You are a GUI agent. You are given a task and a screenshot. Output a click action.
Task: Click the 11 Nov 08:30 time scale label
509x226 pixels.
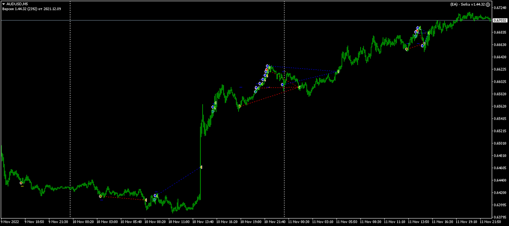(x=371, y=222)
